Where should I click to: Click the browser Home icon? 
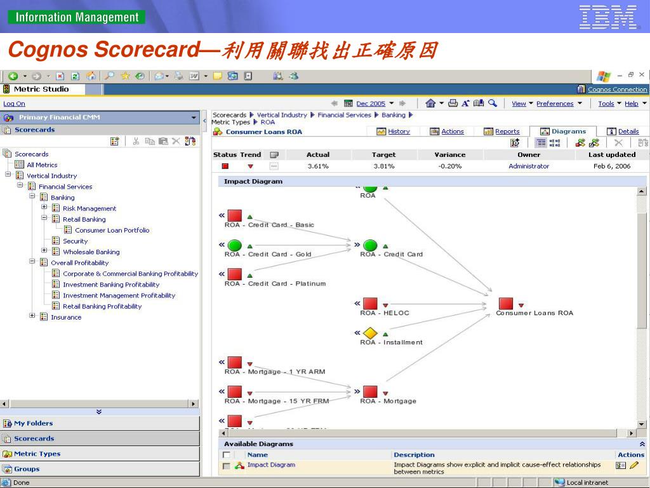pyautogui.click(x=91, y=76)
